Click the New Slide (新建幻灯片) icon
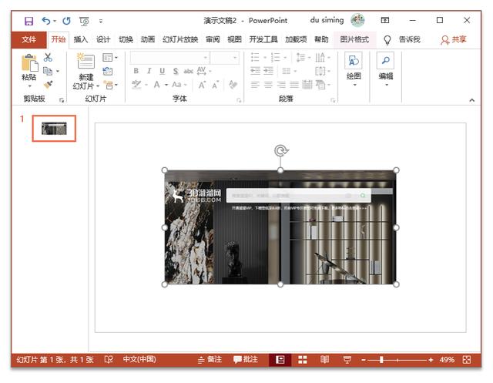This screenshot has height=383, width=493. [x=86, y=61]
